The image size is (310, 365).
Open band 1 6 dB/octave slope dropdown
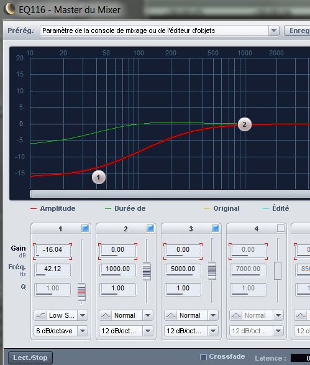[x=83, y=331]
